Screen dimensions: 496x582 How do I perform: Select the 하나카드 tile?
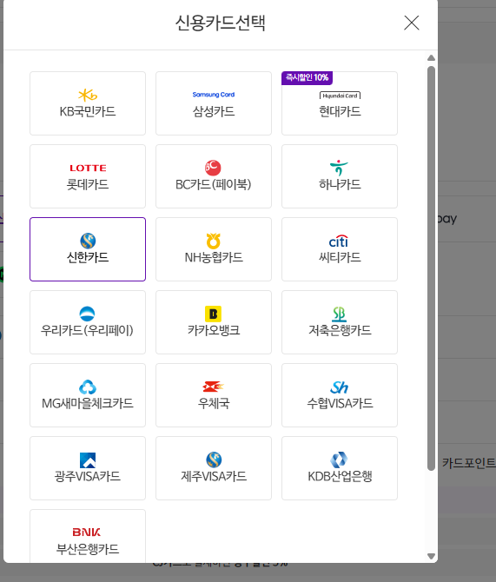coord(340,176)
